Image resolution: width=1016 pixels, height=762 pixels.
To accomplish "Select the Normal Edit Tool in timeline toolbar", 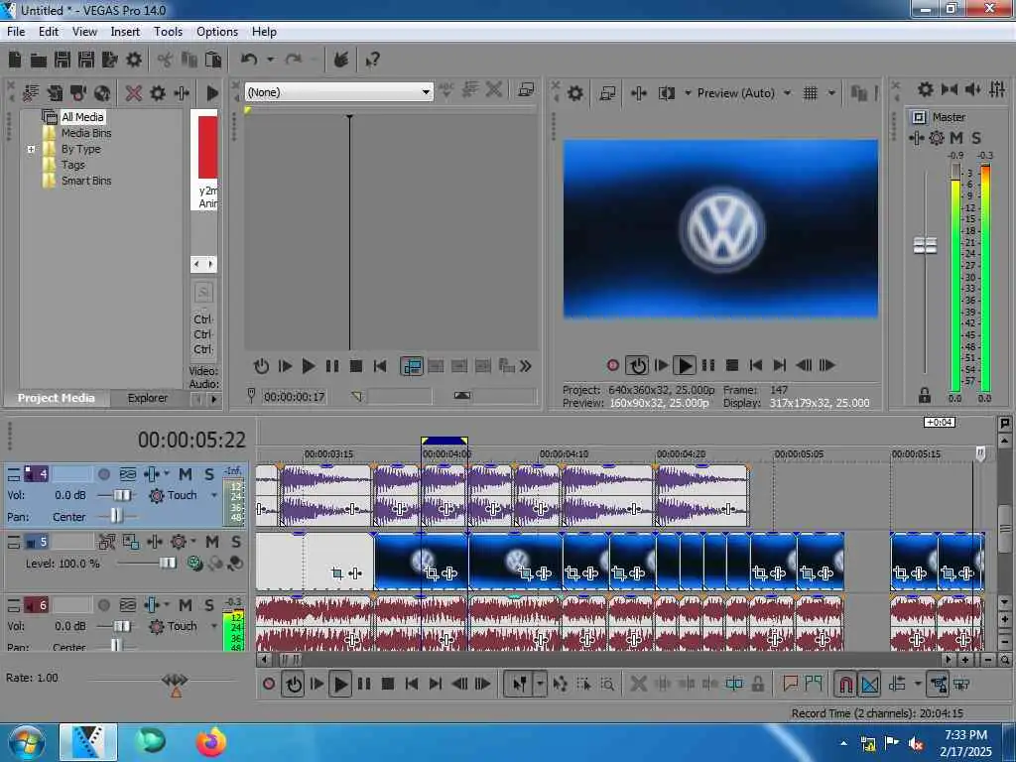I will [520, 684].
